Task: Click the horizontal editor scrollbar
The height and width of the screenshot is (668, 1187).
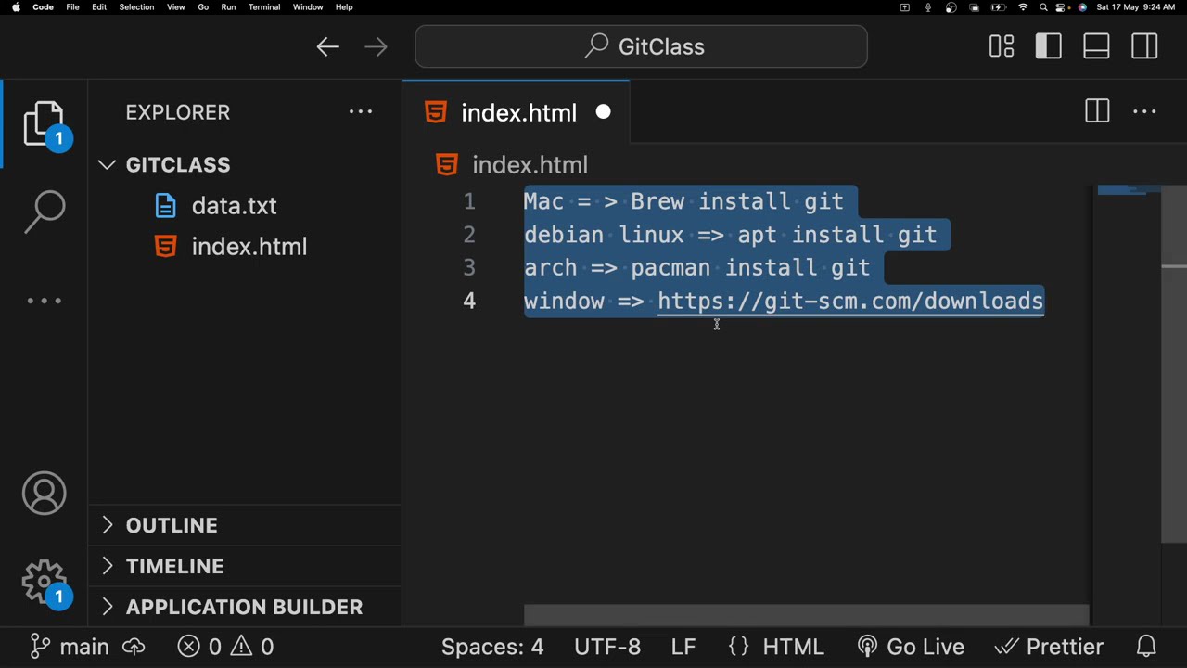Action: click(x=806, y=615)
